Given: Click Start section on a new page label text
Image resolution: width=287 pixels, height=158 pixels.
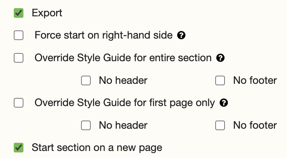Looking at the screenshot, I should pos(97,148).
